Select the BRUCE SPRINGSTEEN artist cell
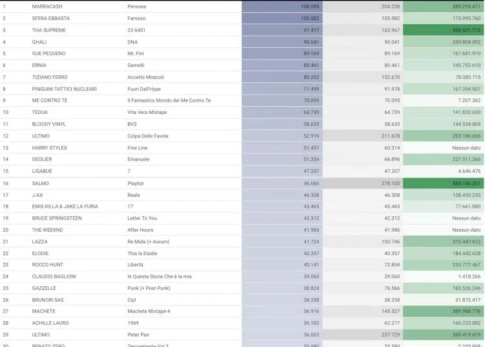The width and height of the screenshot is (485, 347). coord(57,218)
